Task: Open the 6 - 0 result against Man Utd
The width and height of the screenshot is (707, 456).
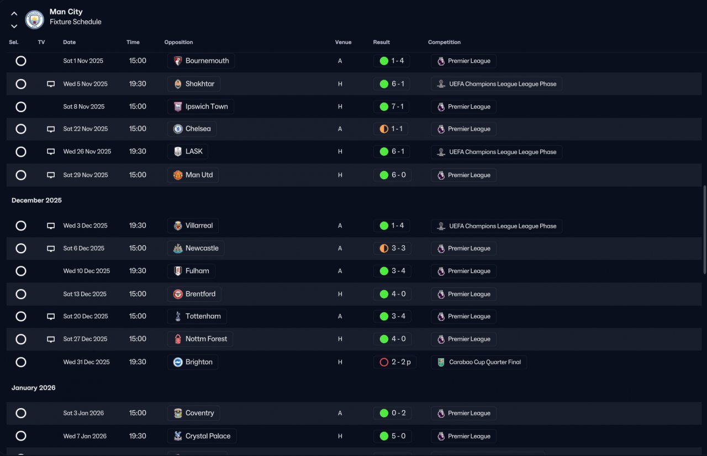Action: pyautogui.click(x=392, y=175)
